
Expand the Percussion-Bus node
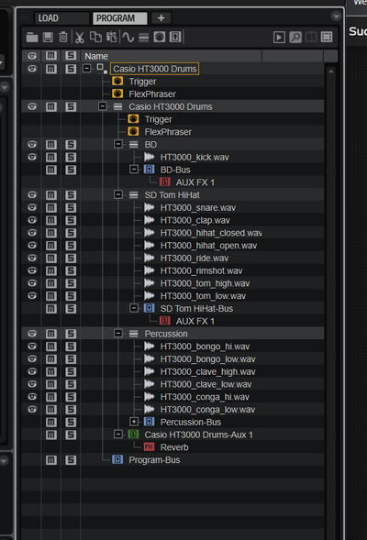(x=134, y=422)
